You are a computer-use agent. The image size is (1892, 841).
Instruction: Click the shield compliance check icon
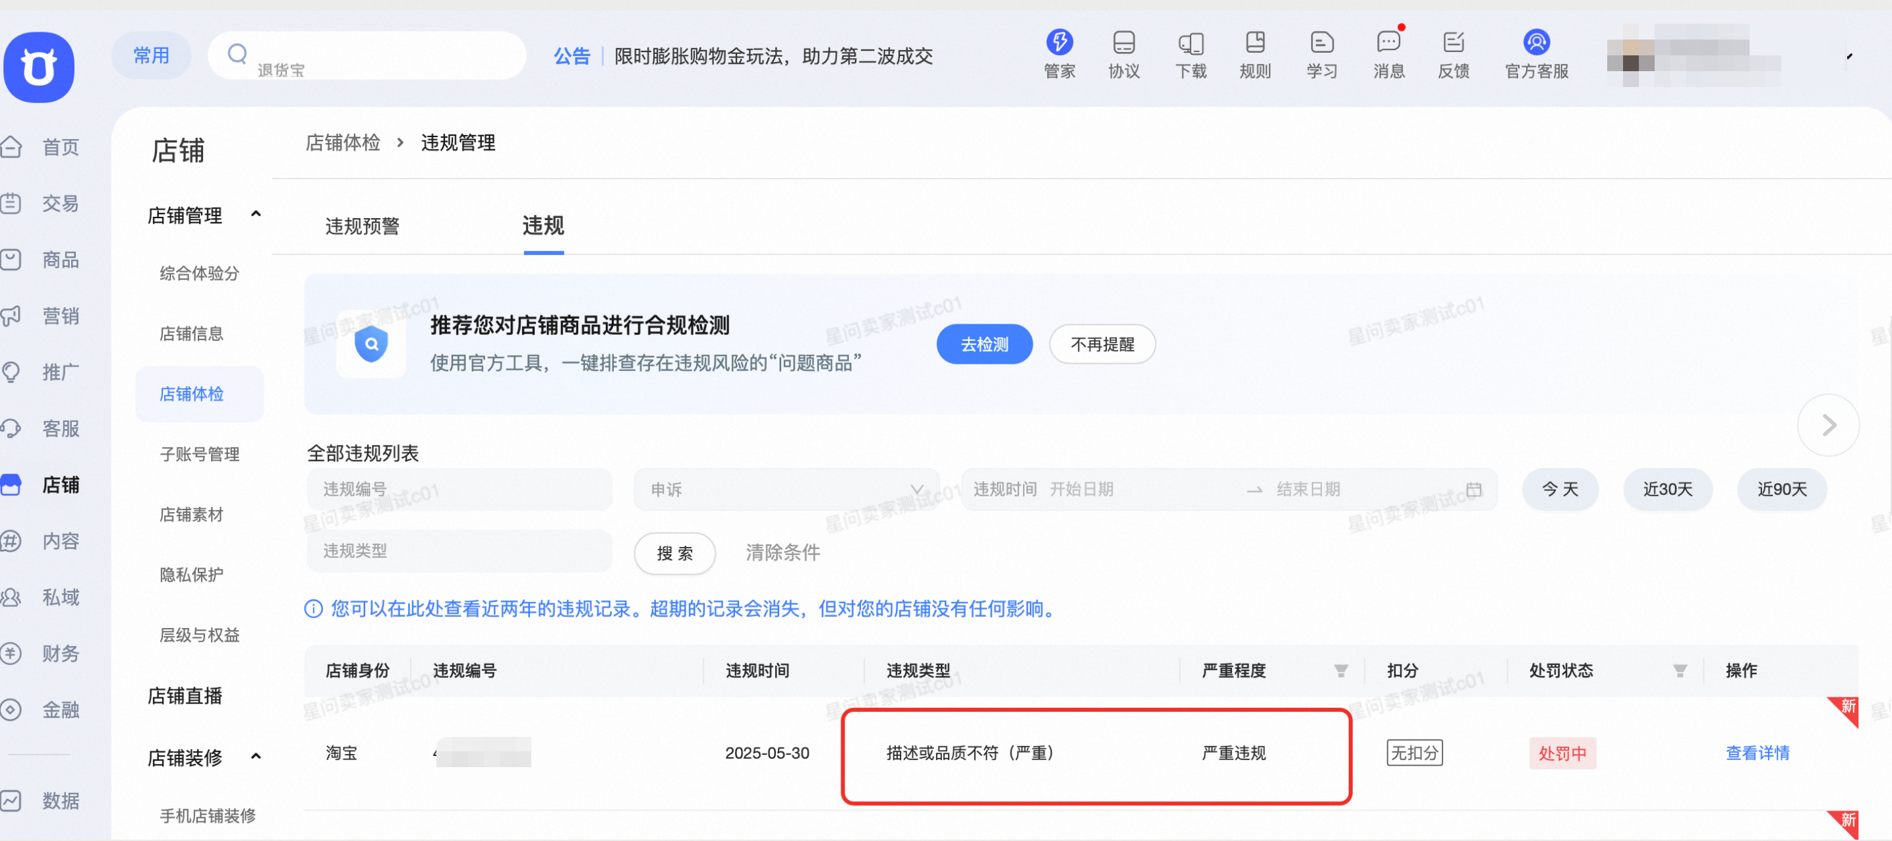point(372,344)
